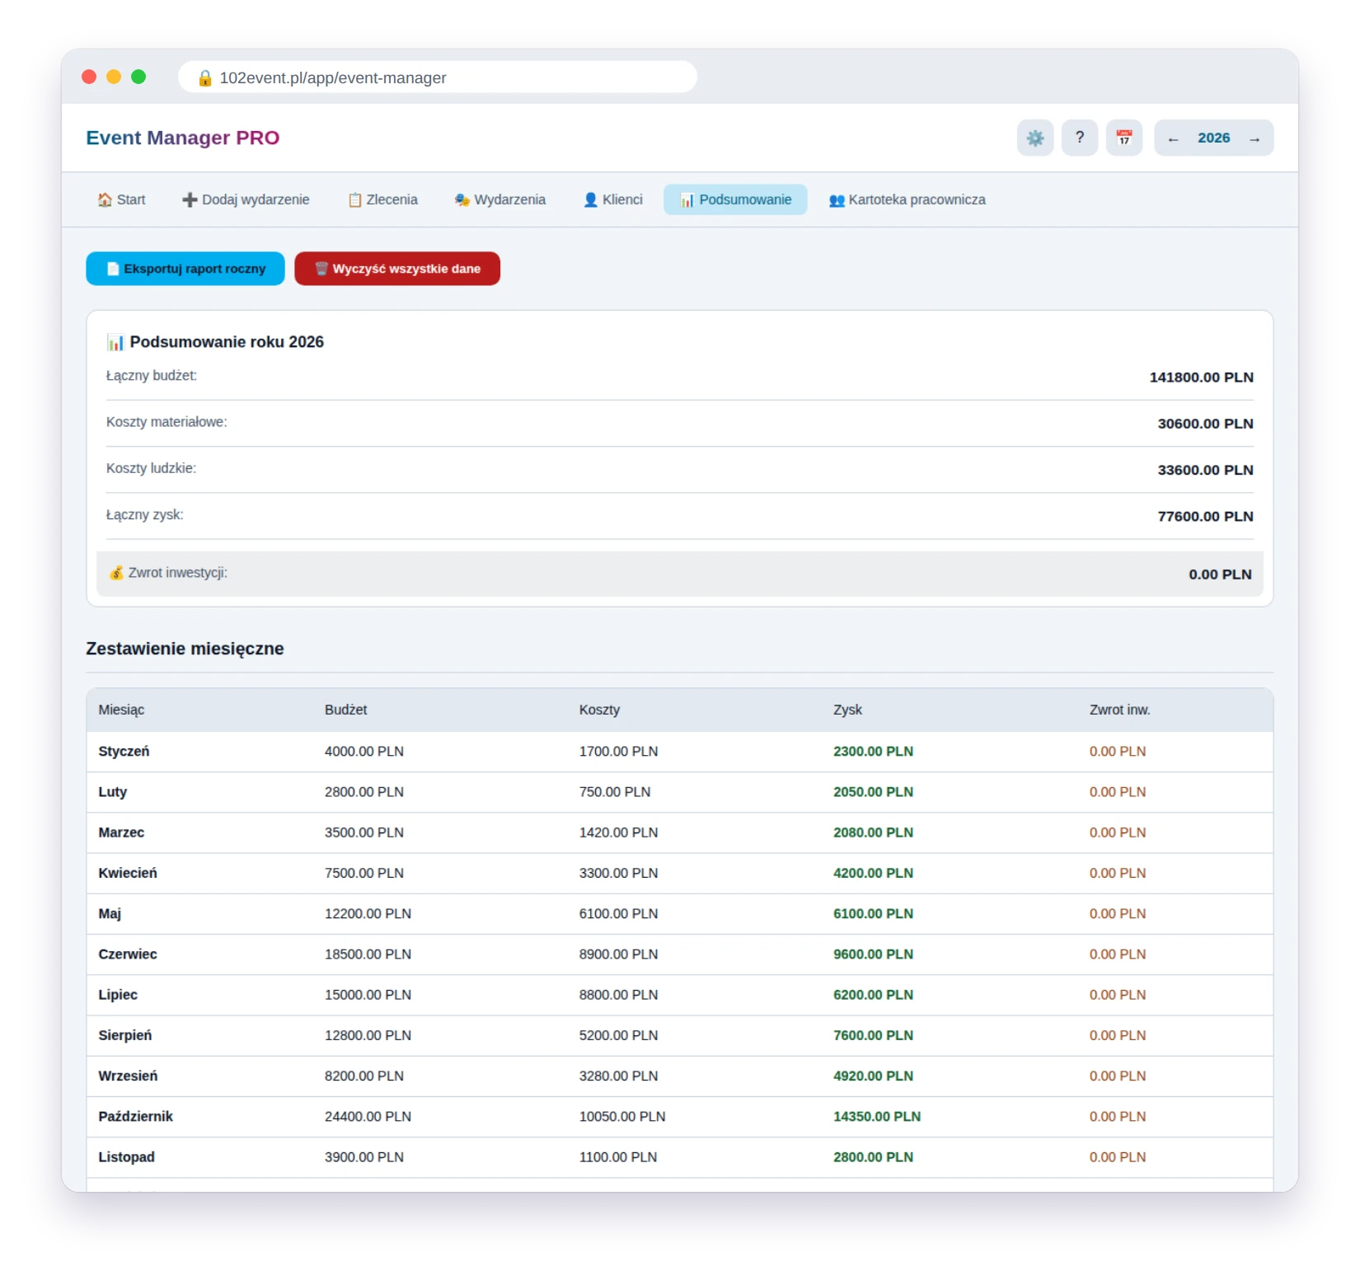The width and height of the screenshot is (1360, 1266).
Task: Click the trash icon on Wyczyść wszystkie dane
Action: pos(321,269)
